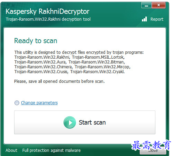Click the bar chart Report icon
This screenshot has width=174, height=156.
tap(144, 19)
